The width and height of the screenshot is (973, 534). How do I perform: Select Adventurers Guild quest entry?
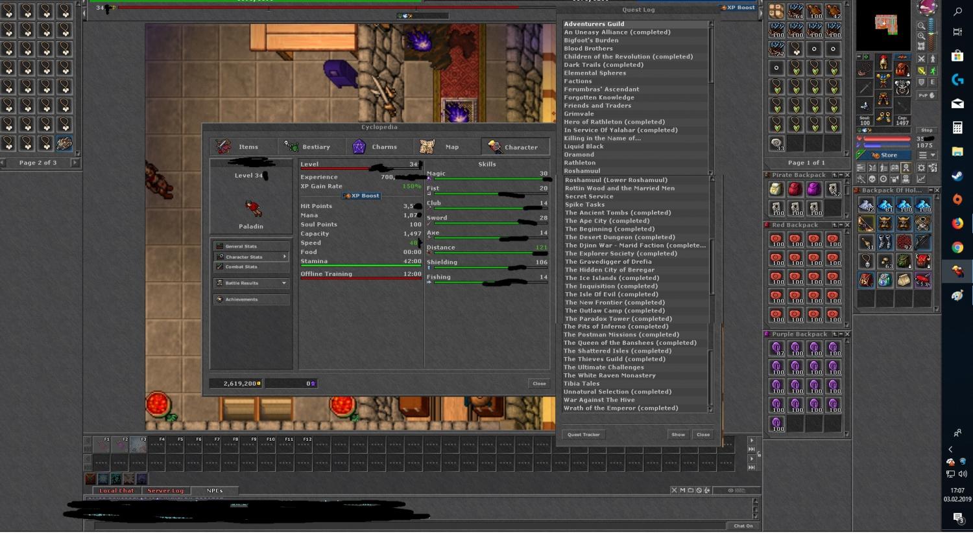[635, 24]
